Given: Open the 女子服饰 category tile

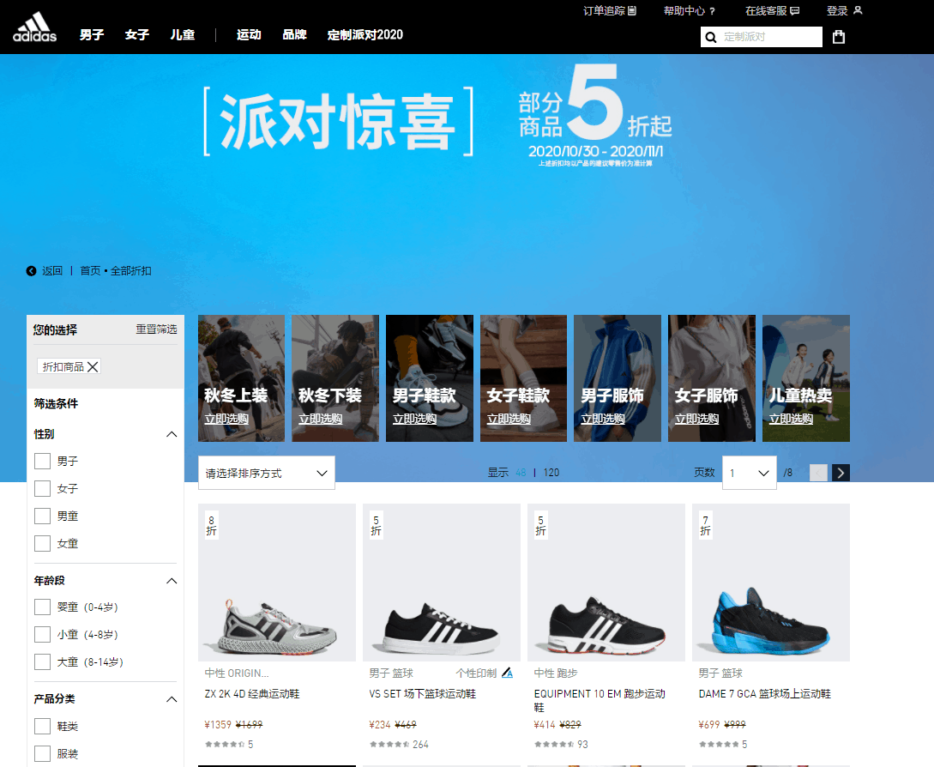Looking at the screenshot, I should pyautogui.click(x=712, y=378).
